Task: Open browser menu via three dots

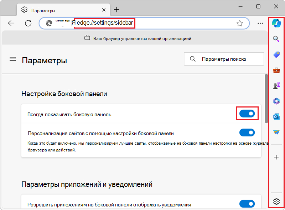Action: [260, 23]
